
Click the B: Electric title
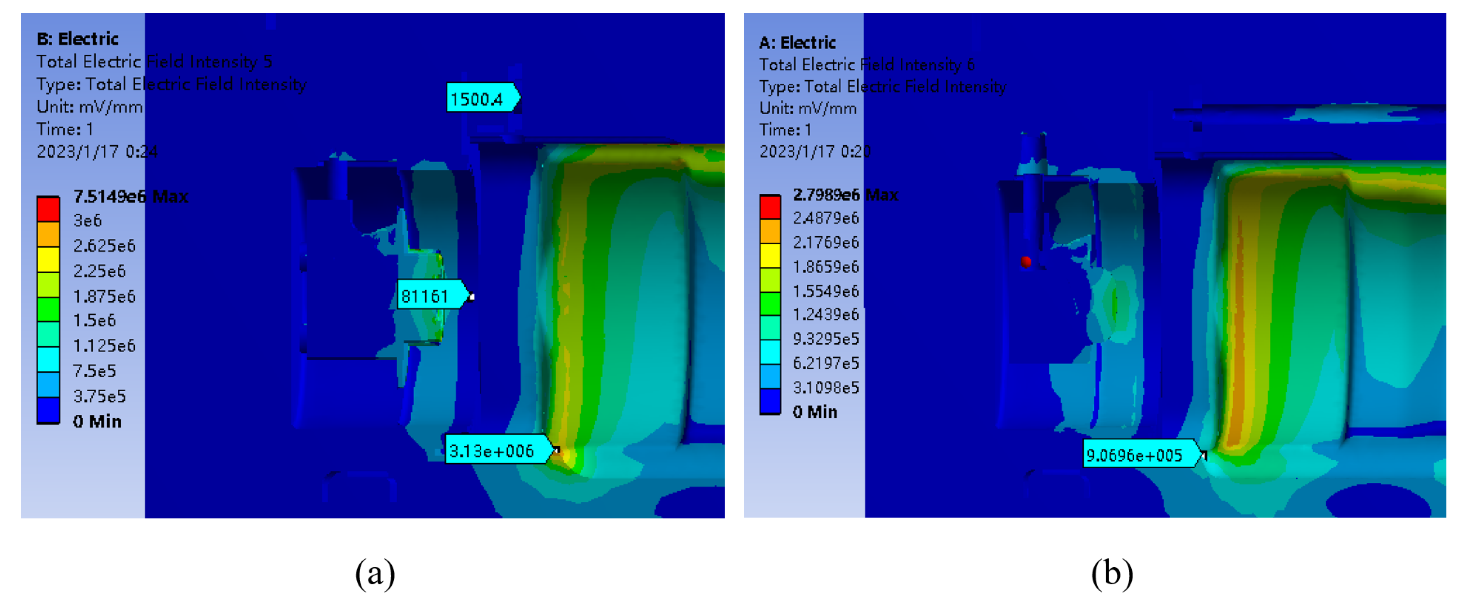[x=78, y=39]
